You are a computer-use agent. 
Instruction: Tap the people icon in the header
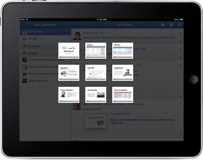coord(171,25)
